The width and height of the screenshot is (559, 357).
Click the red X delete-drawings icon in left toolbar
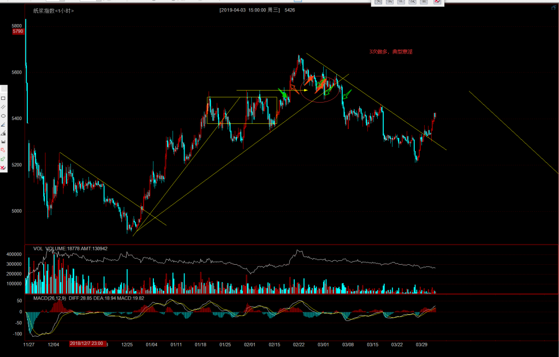[3, 168]
